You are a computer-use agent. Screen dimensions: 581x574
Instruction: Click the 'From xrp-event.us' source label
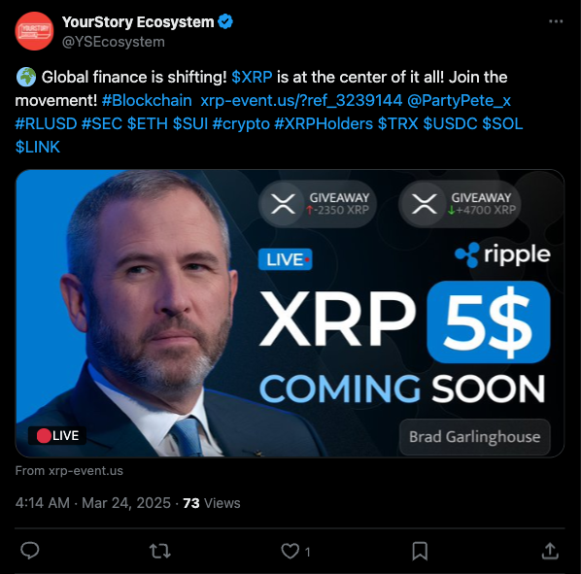click(x=69, y=471)
